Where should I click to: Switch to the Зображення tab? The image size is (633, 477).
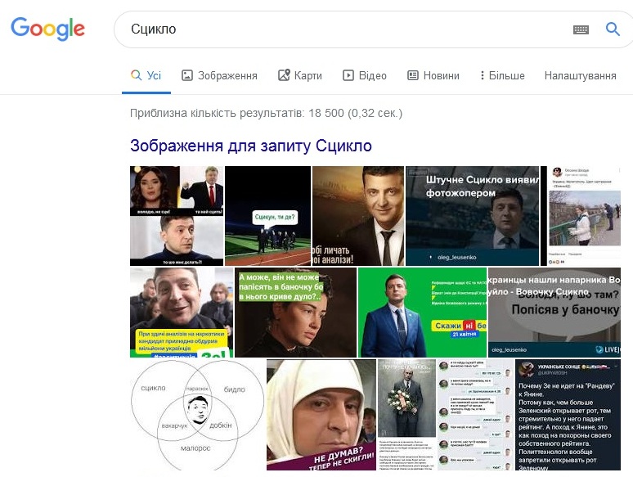click(x=219, y=75)
